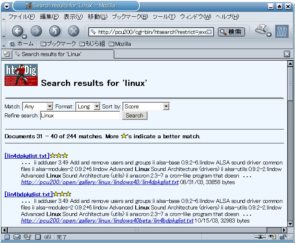295x243 pixels.
Task: Click the Print icon in the toolbar
Action: click(x=261, y=30)
